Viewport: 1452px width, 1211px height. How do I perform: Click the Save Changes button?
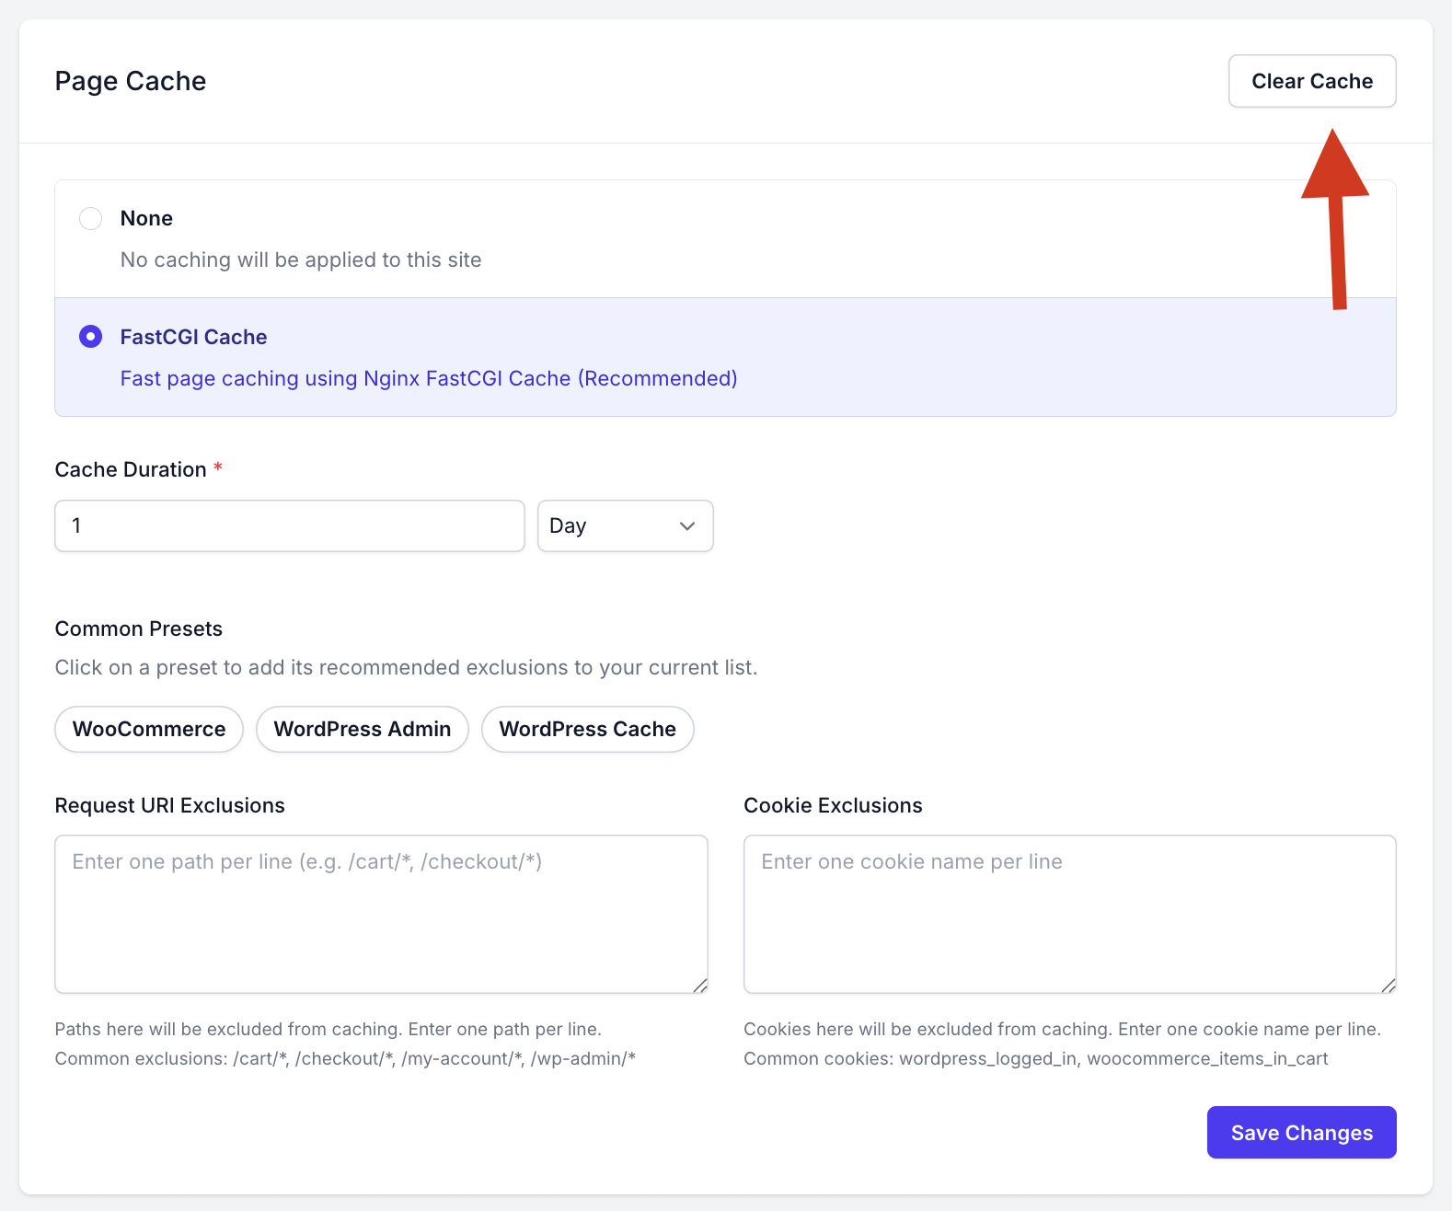pos(1302,1133)
